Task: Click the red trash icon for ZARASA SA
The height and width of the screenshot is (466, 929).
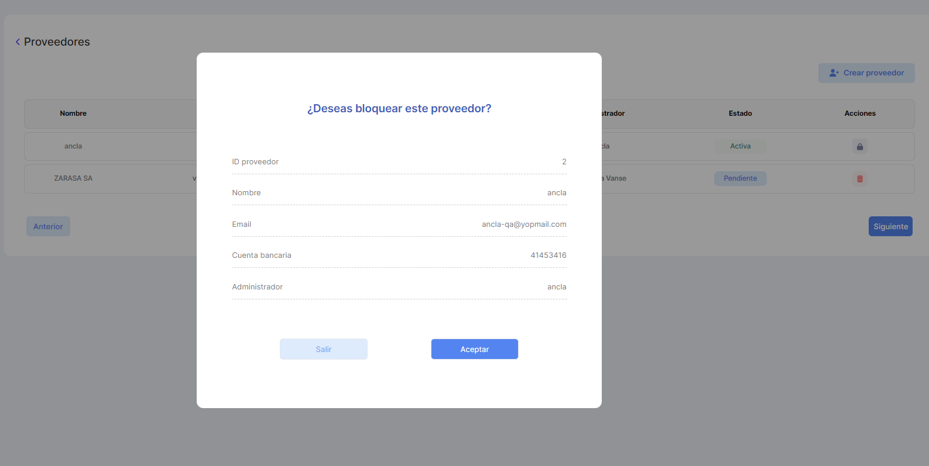Action: pyautogui.click(x=859, y=179)
